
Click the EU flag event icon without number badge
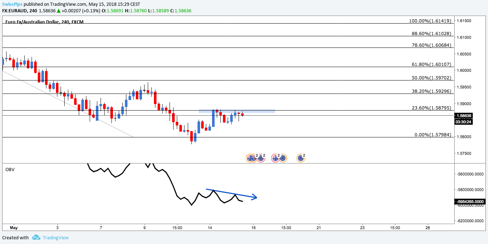coord(283,158)
